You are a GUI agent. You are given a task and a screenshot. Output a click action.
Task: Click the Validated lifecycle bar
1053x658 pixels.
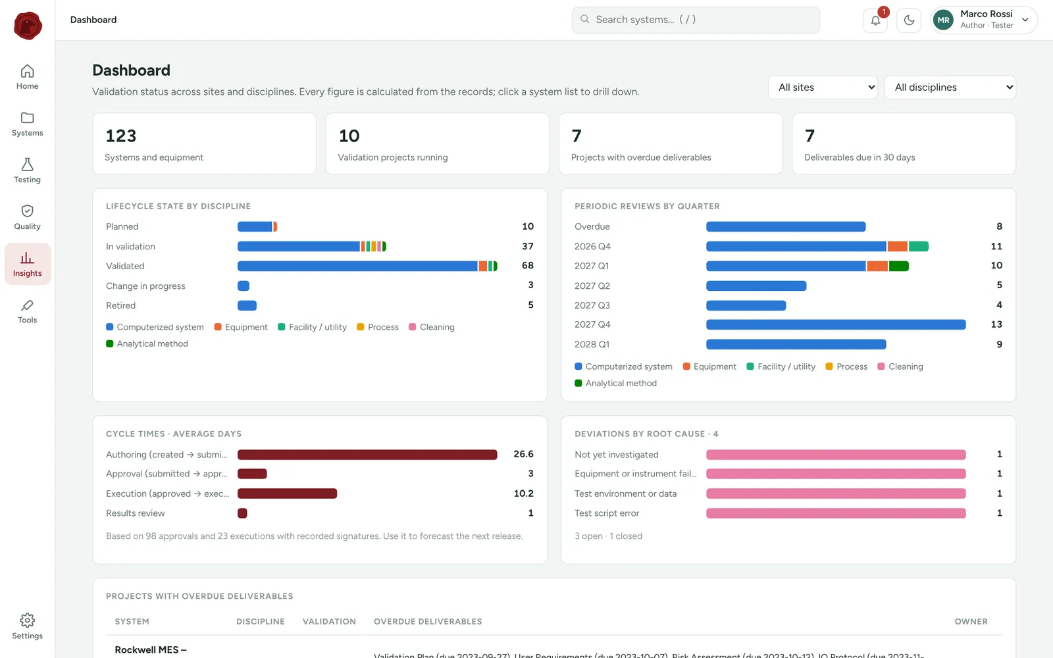tap(367, 266)
